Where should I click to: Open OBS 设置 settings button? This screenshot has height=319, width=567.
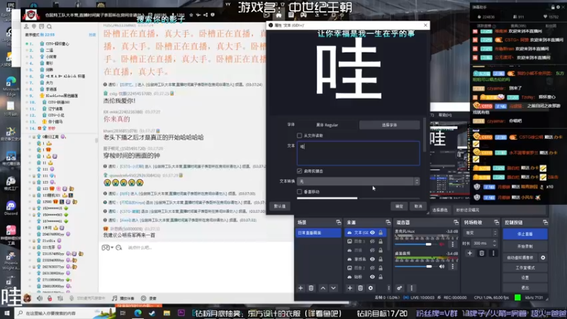tap(524, 277)
